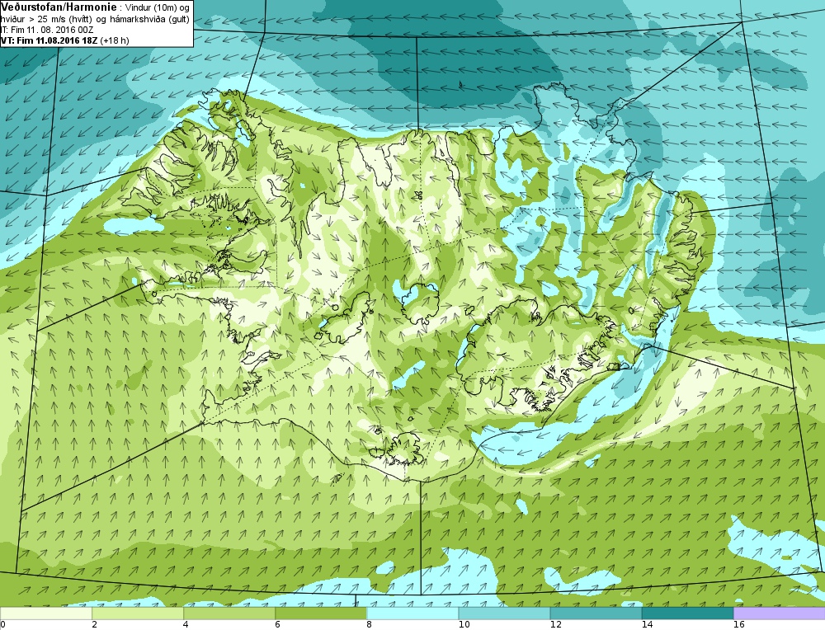Click the 4–6 m/s green legend swatch

tap(229, 614)
